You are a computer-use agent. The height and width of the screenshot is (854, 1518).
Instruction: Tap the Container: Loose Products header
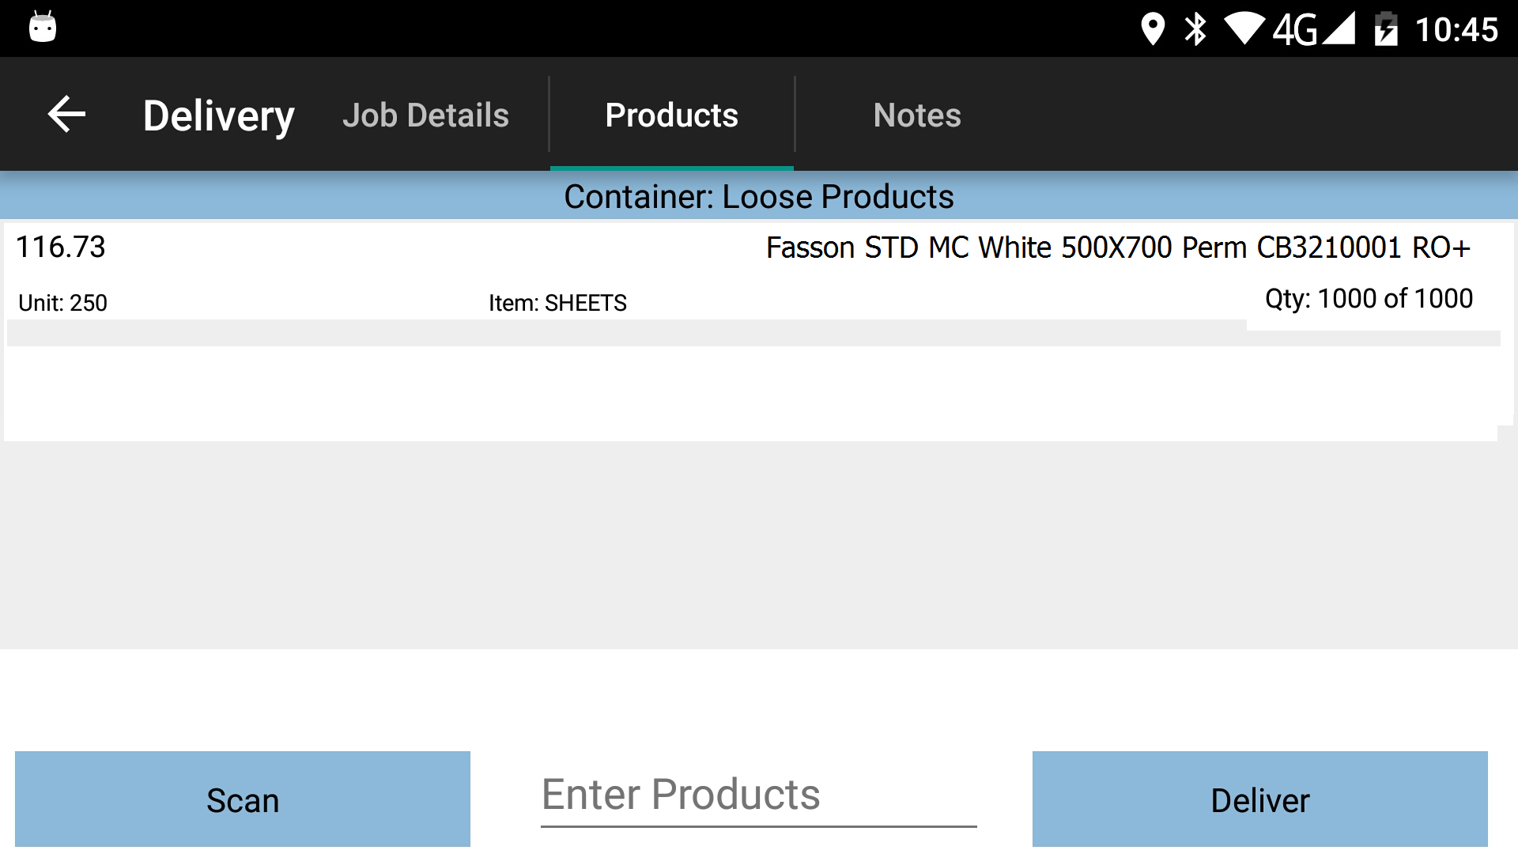(759, 196)
